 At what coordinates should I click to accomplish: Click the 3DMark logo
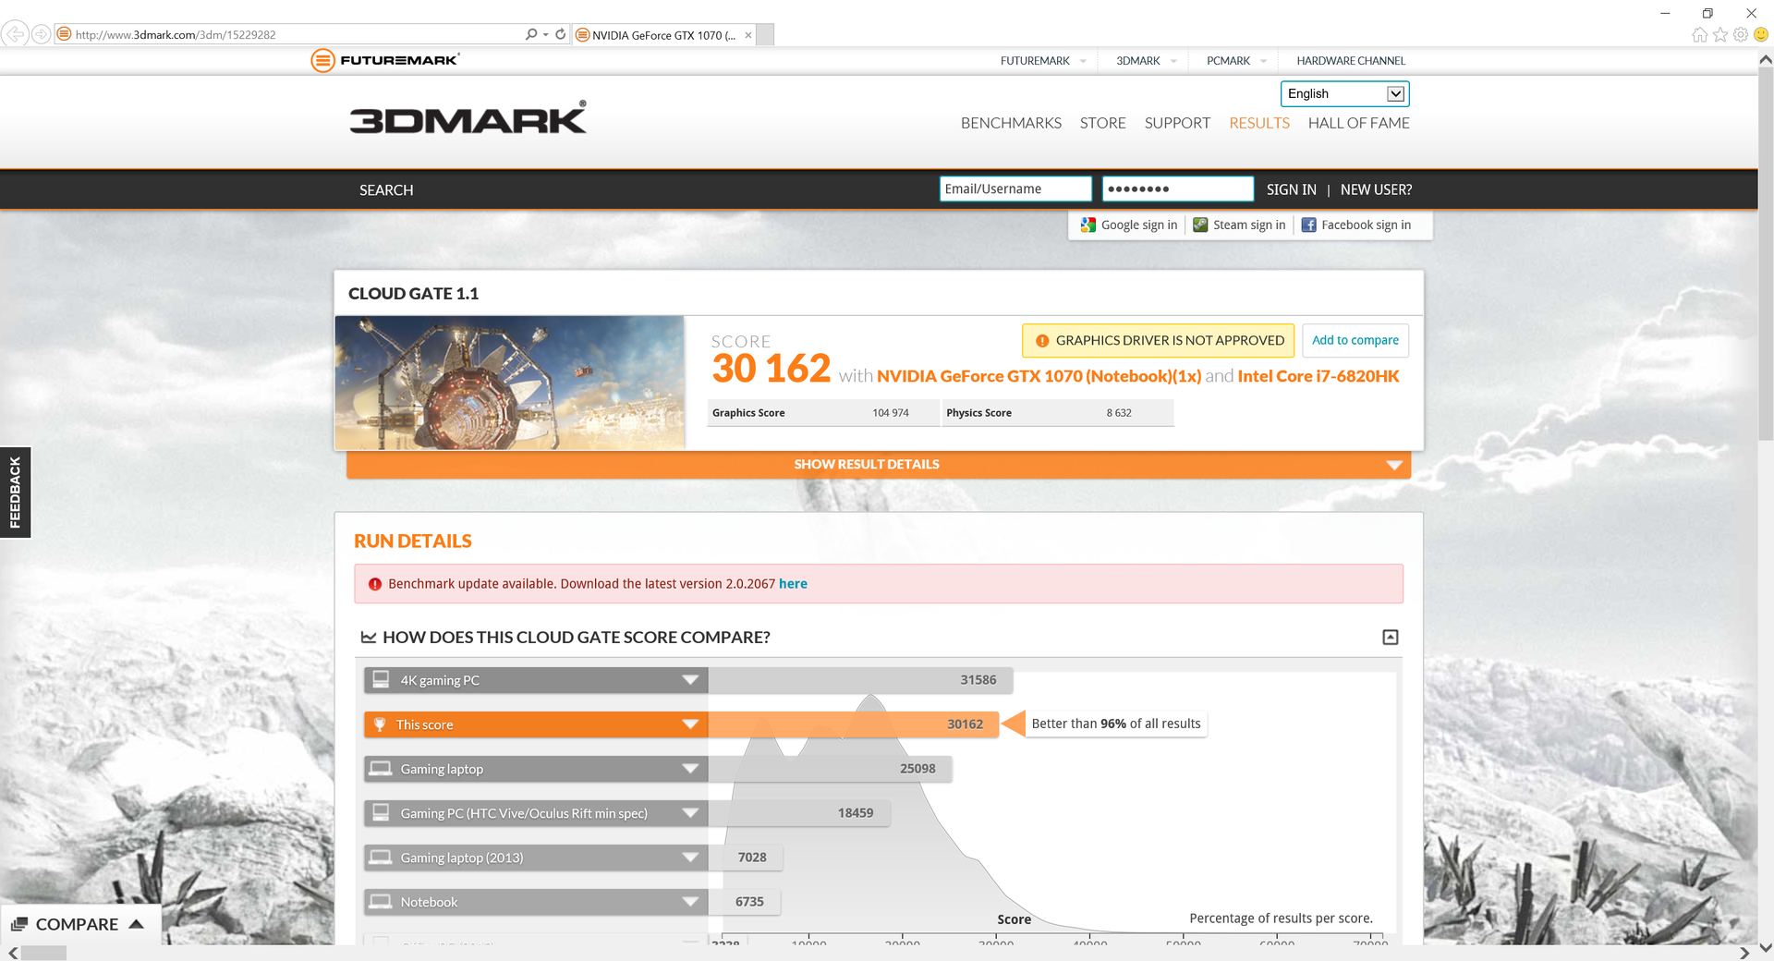(468, 117)
